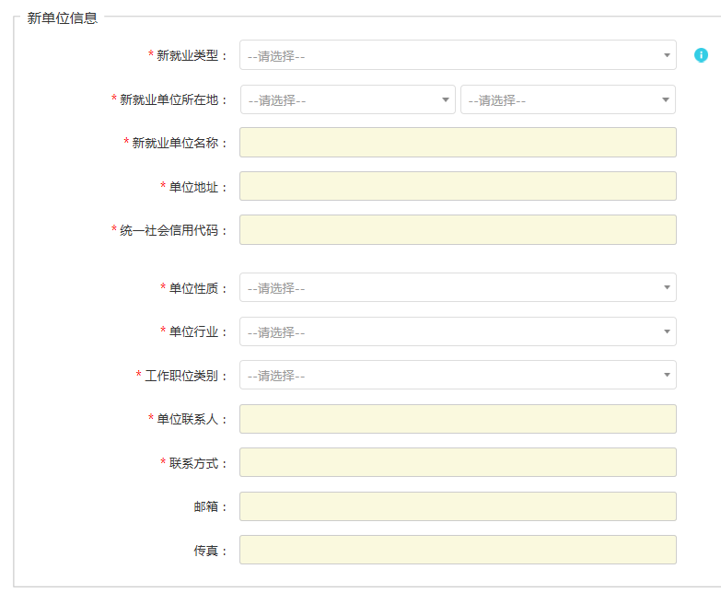Viewport: 721px width, 604px height.
Task: Click the 单位联系人 input field
Action: [458, 419]
